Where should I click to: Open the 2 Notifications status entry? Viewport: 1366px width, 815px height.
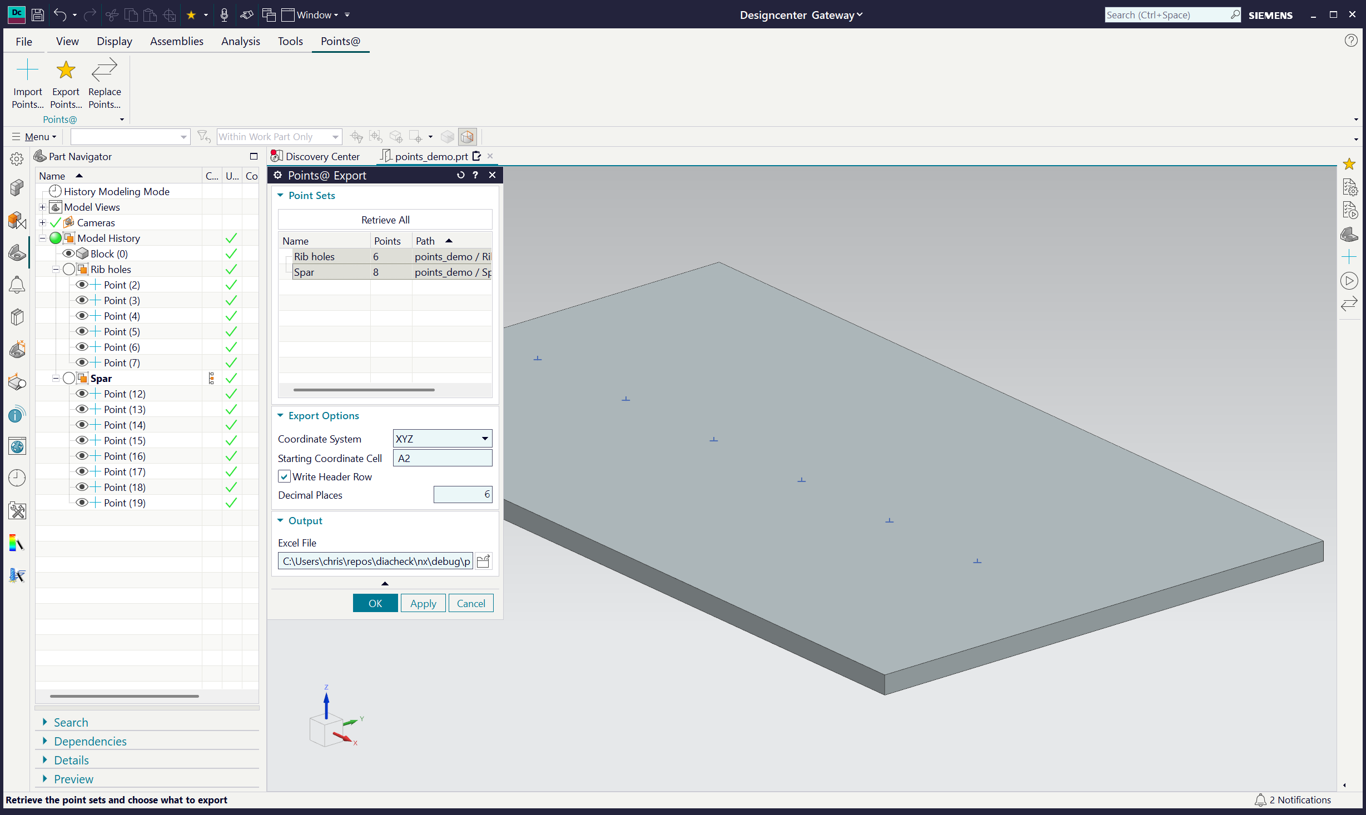pos(1293,800)
